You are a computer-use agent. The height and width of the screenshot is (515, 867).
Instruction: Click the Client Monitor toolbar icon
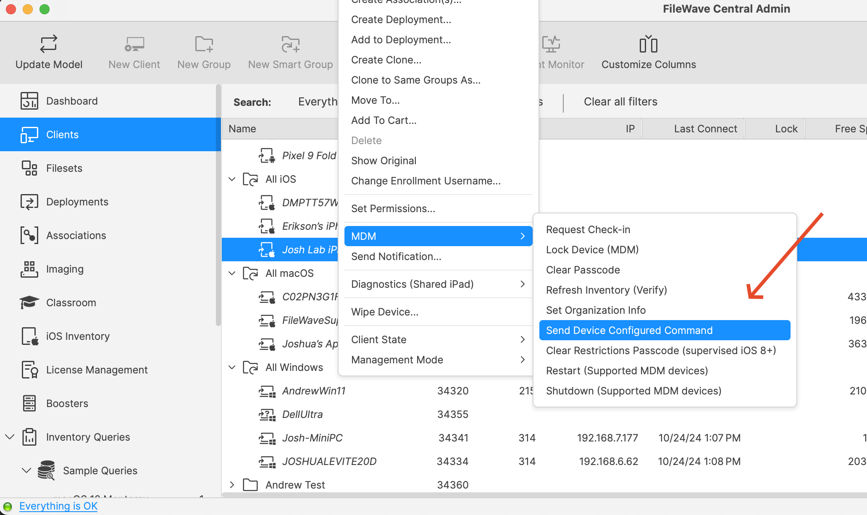pos(551,44)
